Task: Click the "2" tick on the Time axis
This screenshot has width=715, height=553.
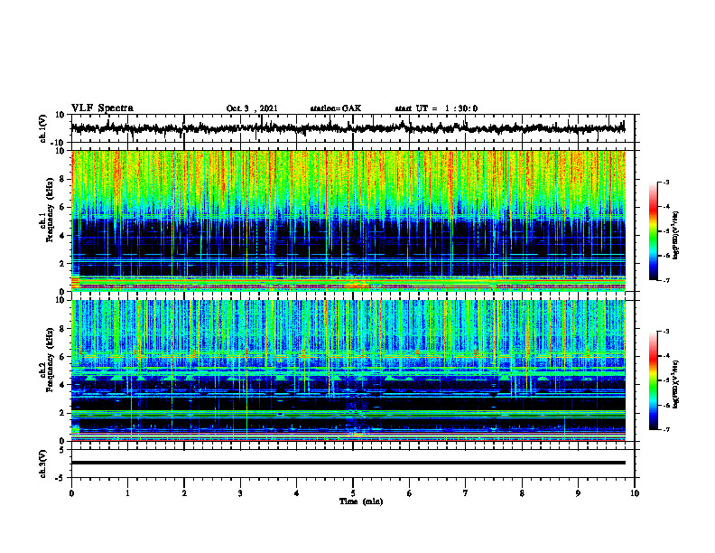Action: pos(184,493)
